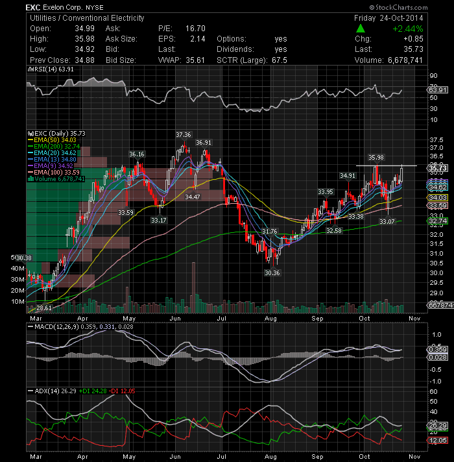Click the 32.74 green price-axis tag
This screenshot has height=462, width=454.
pos(438,221)
